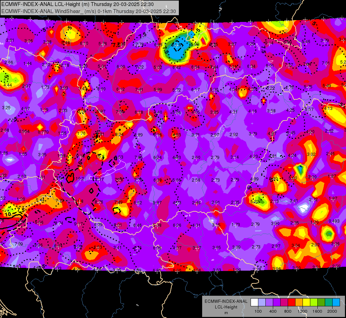Click the legend label 100

point(258,311)
